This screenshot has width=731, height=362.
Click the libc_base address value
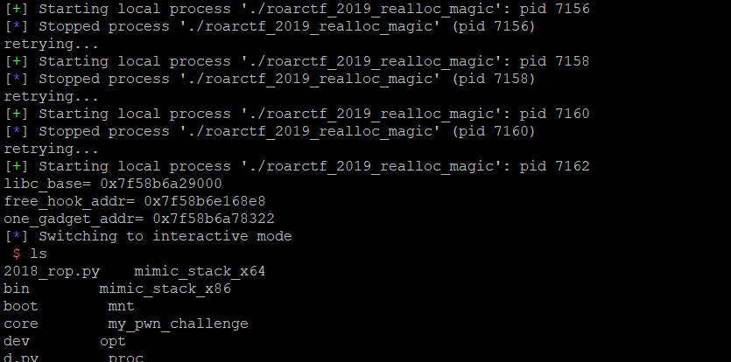161,184
